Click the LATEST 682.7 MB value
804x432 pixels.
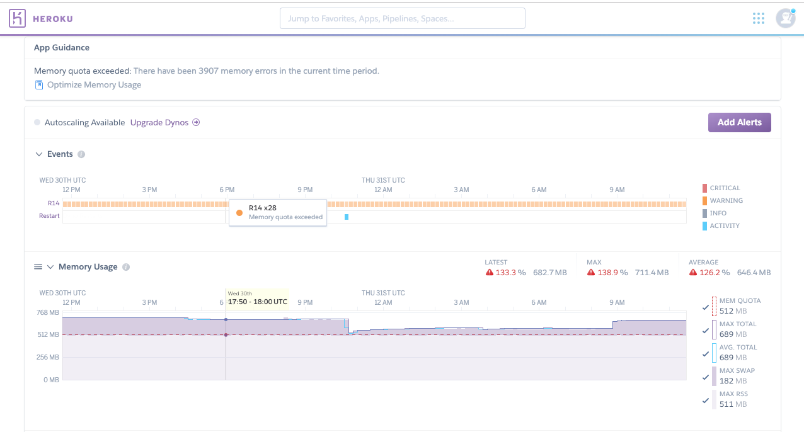[x=550, y=273]
